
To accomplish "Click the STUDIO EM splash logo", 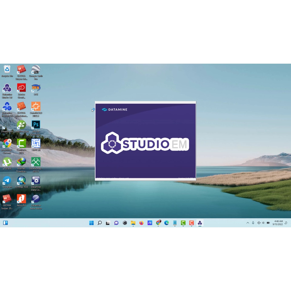I will 145,143.
